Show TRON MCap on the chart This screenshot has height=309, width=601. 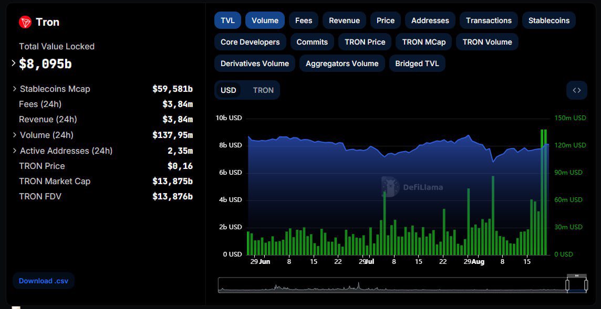424,42
